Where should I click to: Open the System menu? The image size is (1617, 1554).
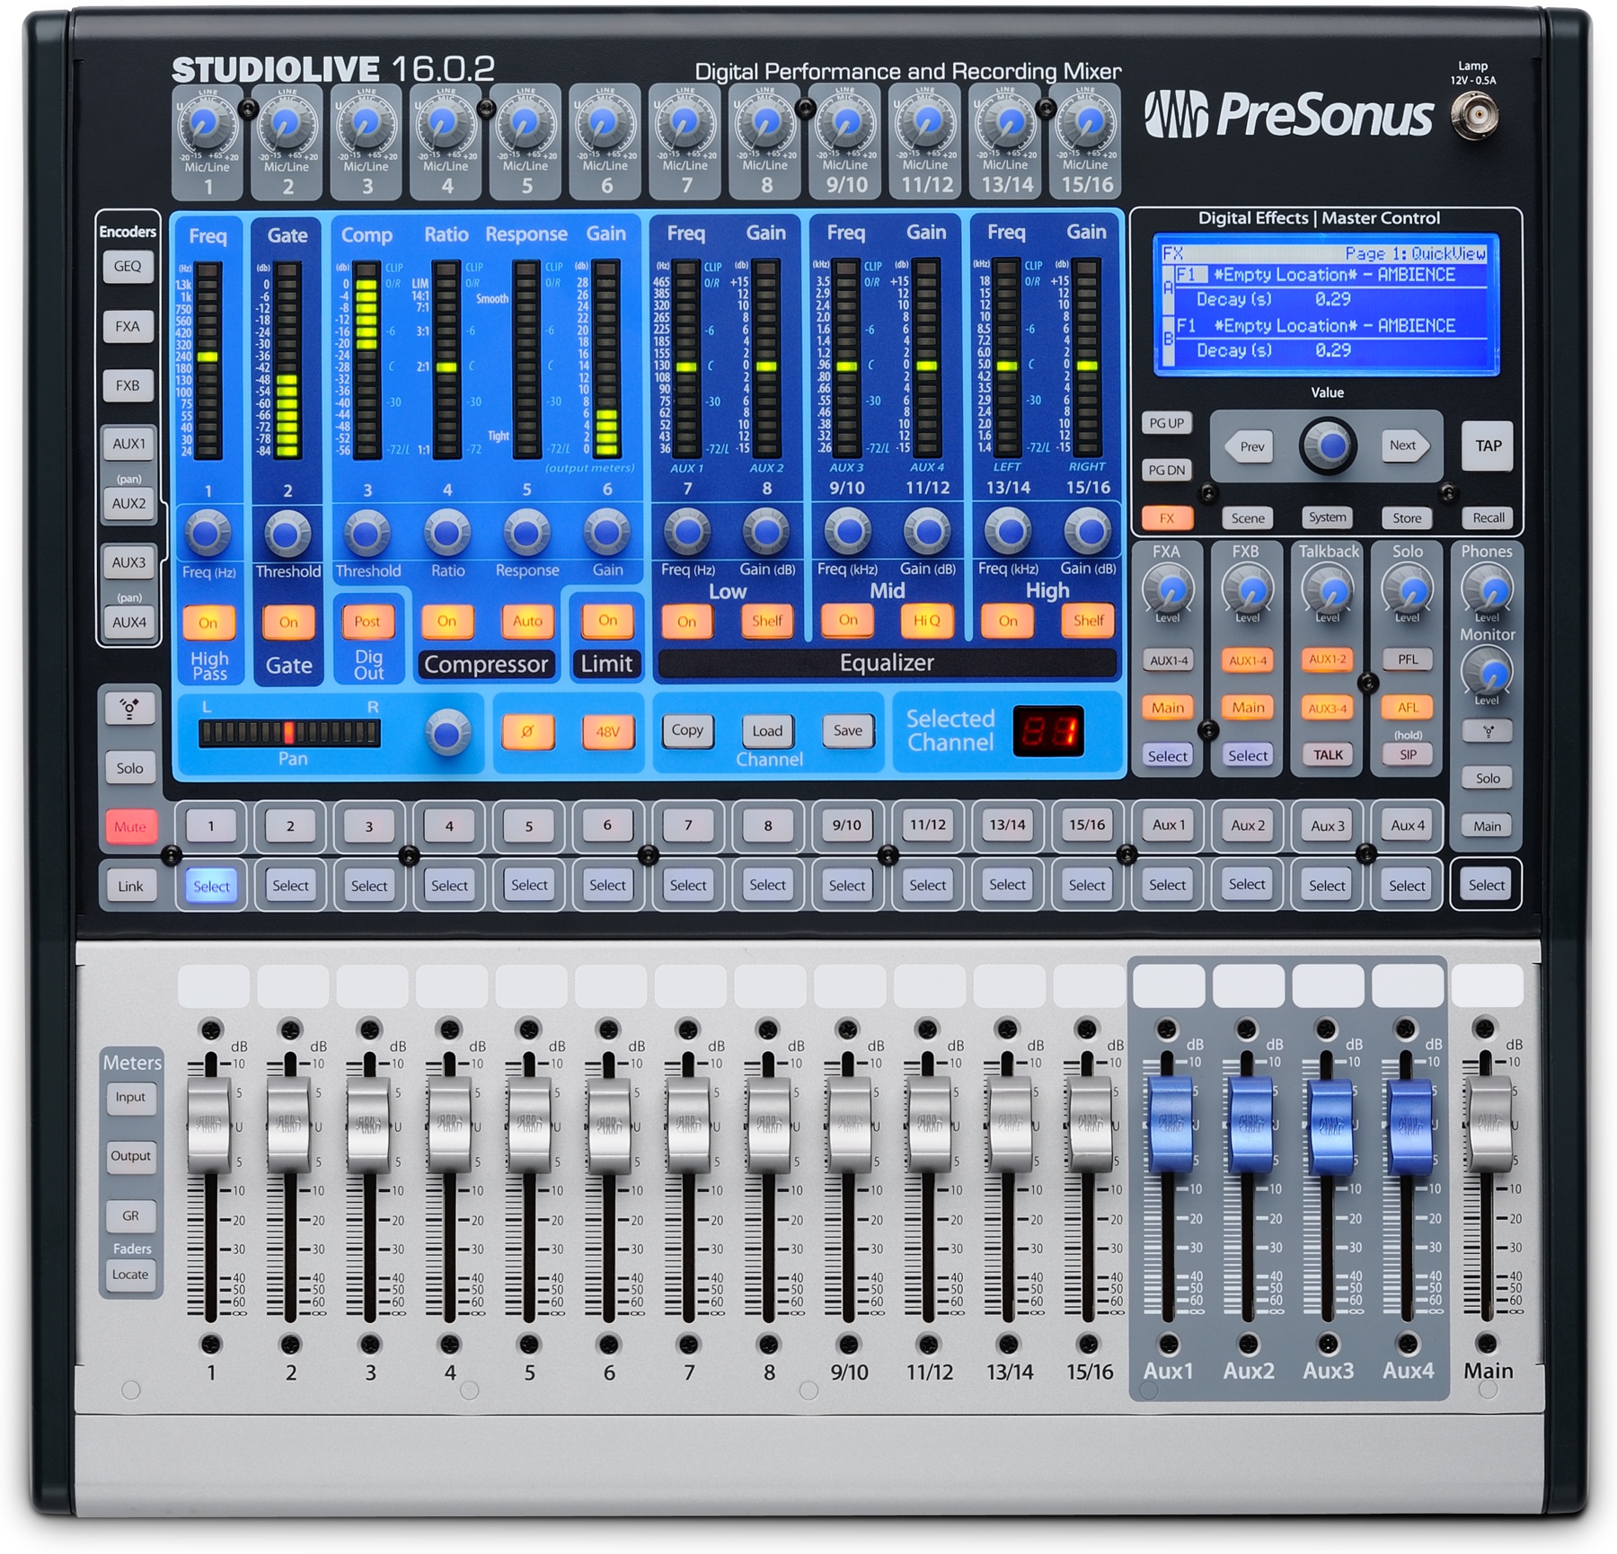pos(1327,517)
